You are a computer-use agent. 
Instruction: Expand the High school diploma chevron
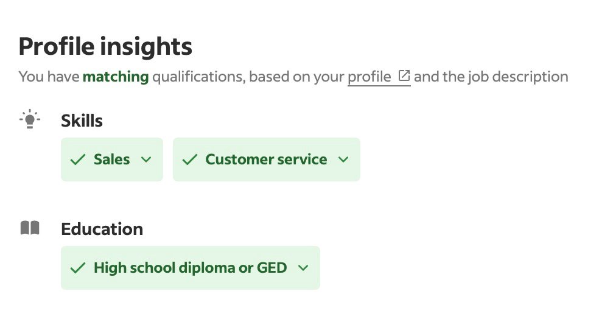point(303,268)
